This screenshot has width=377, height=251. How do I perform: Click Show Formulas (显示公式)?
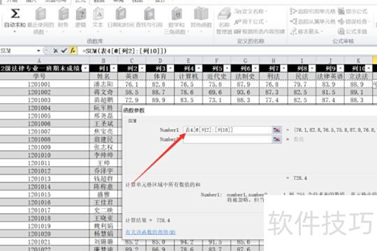[x=353, y=11]
